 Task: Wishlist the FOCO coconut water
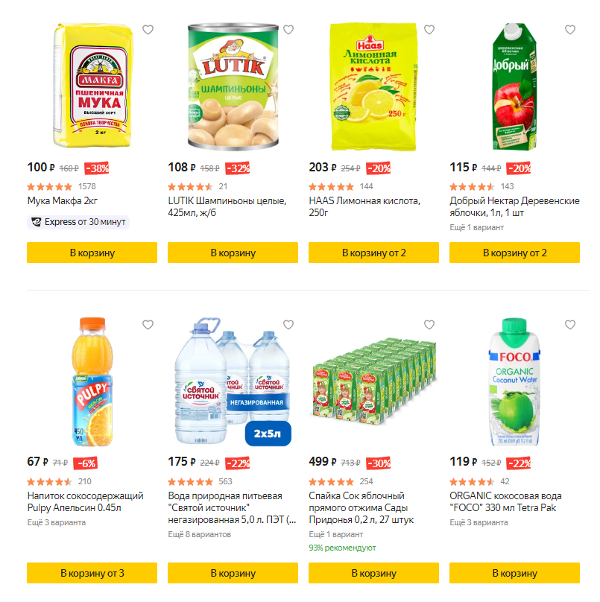[x=570, y=325]
